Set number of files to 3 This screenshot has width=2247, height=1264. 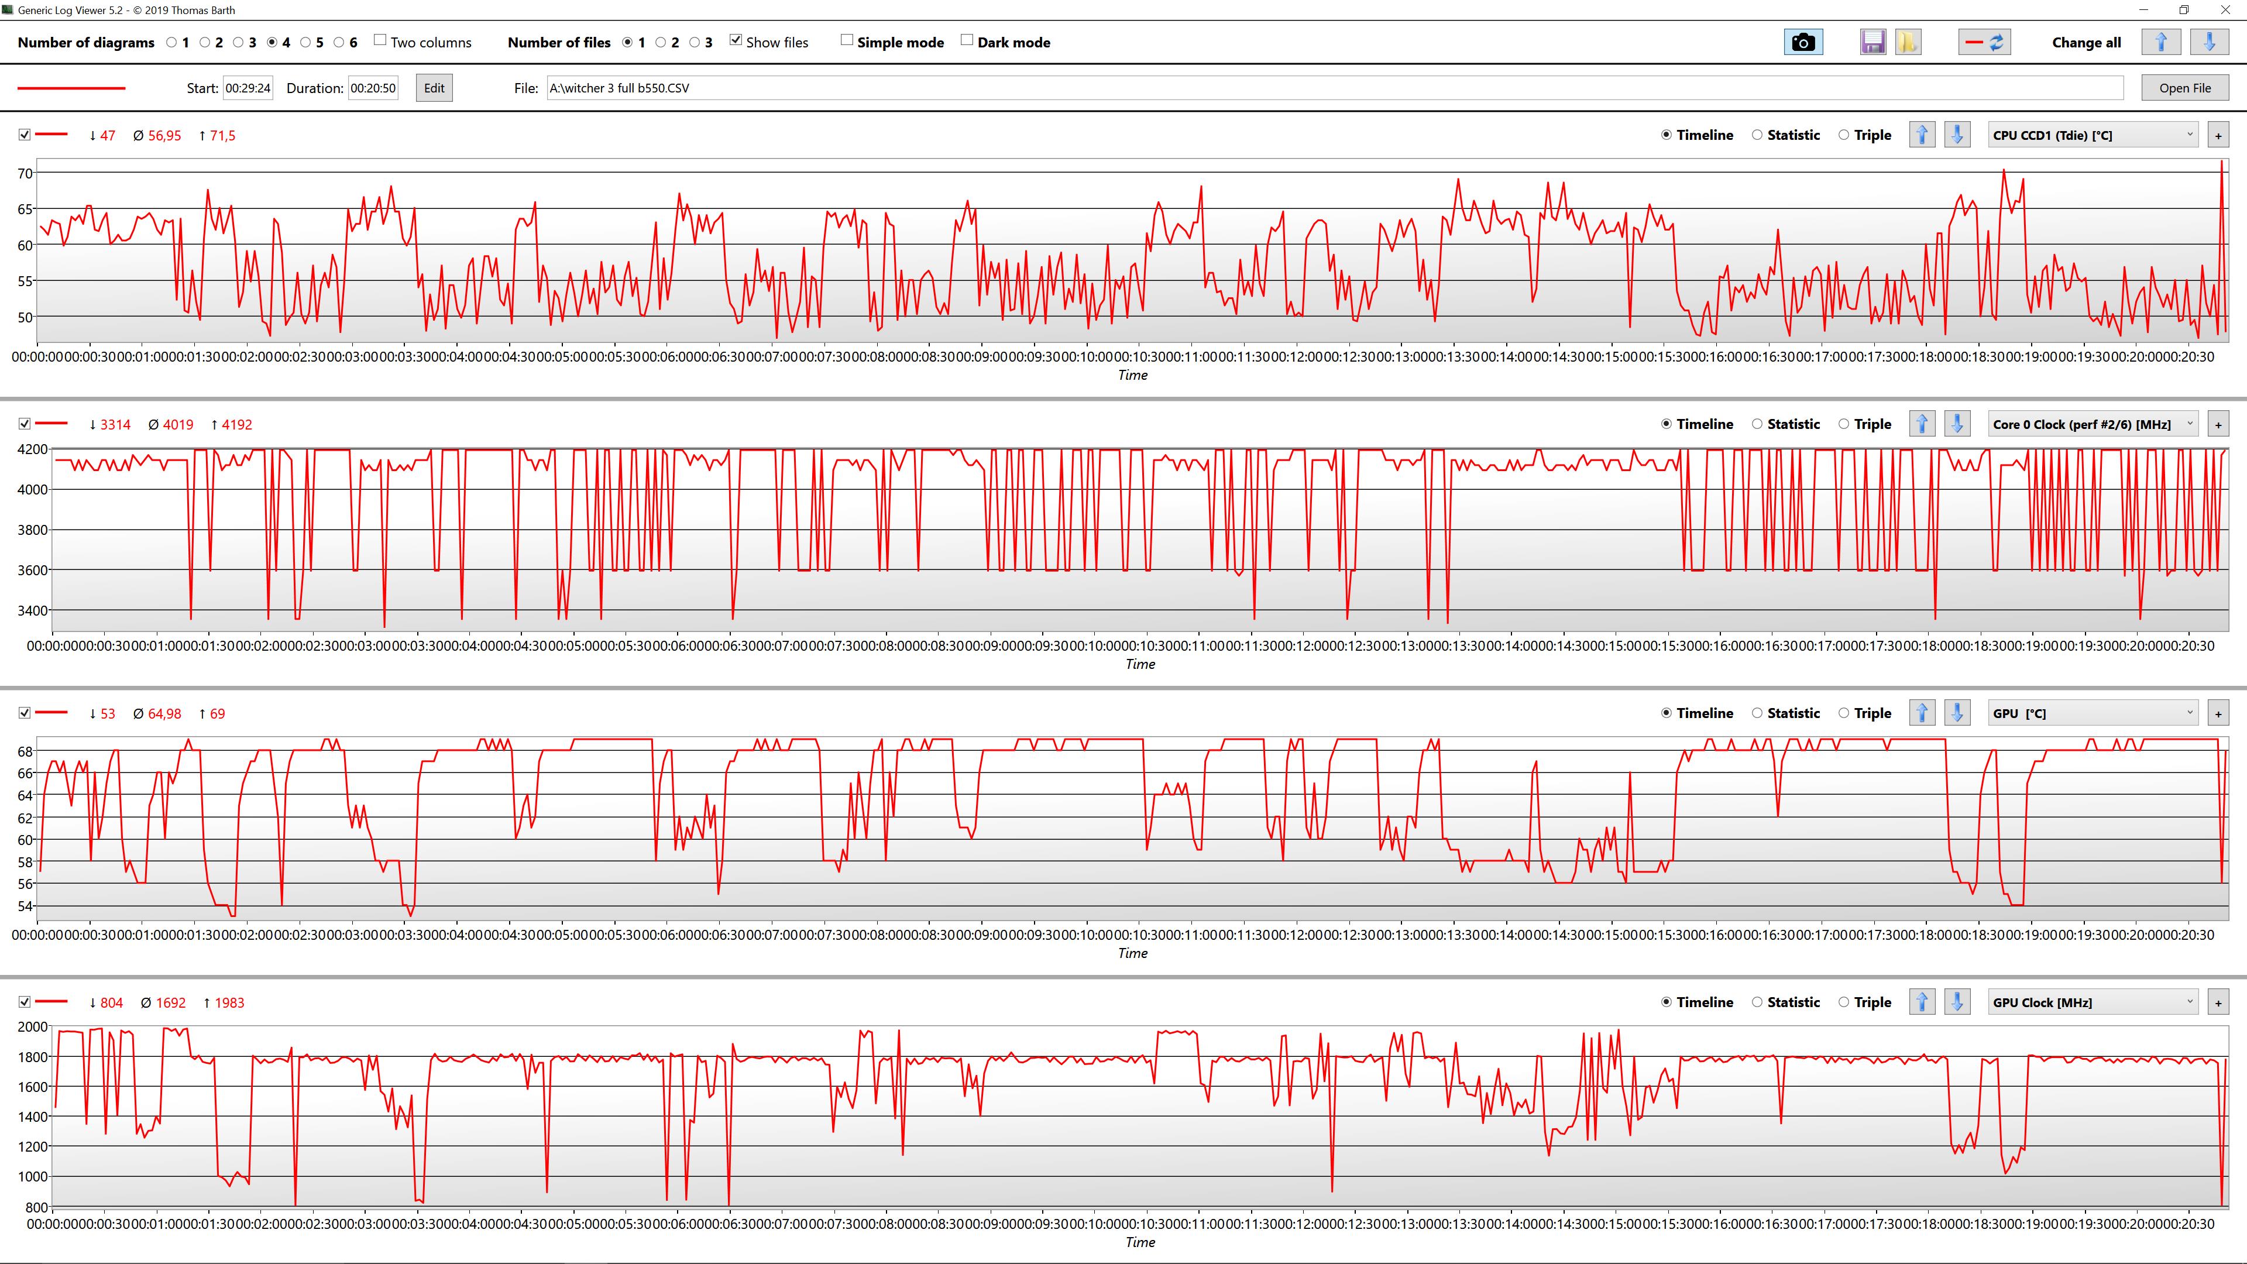tap(695, 42)
